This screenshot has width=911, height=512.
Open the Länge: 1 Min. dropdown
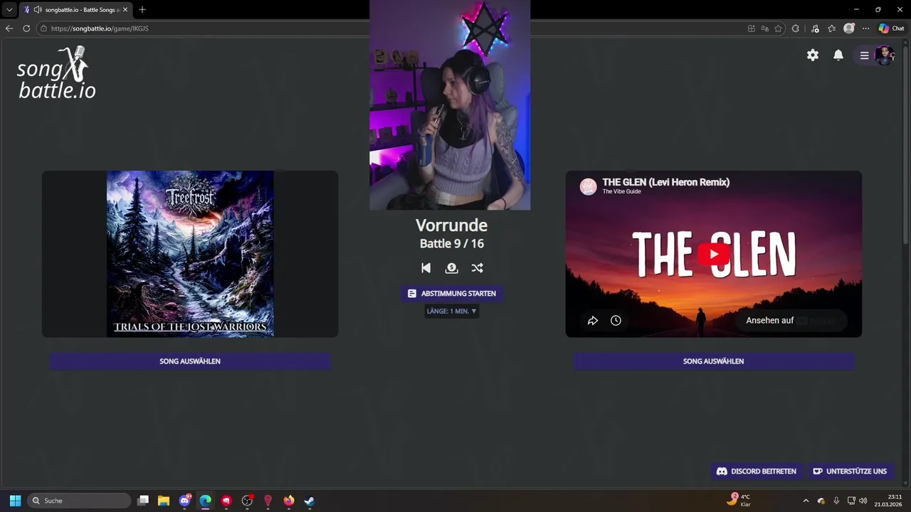click(x=451, y=311)
